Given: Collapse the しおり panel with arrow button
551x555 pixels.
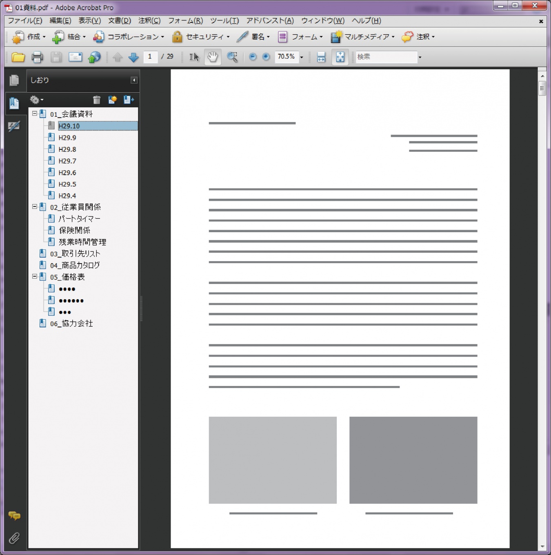Looking at the screenshot, I should pos(133,80).
